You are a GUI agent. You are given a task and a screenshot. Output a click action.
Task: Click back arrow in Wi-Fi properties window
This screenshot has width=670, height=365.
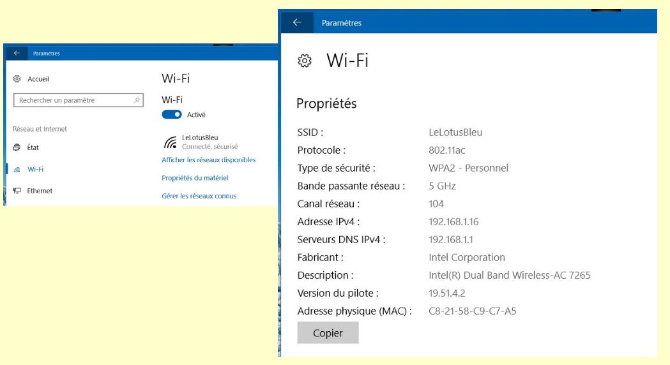298,22
